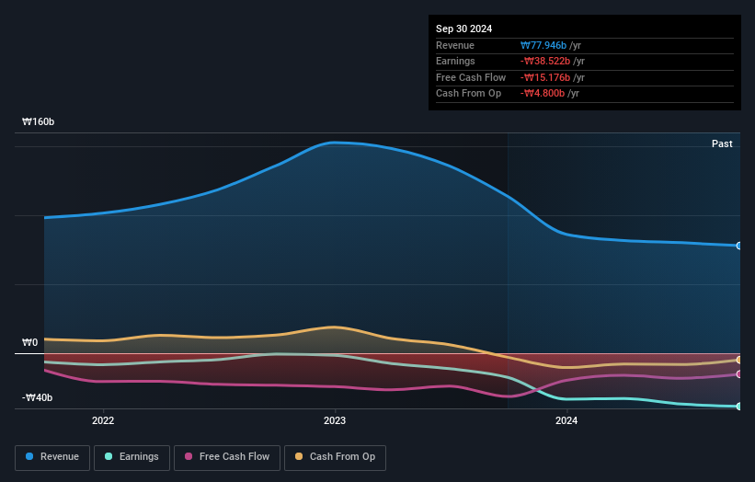The height and width of the screenshot is (482, 755).
Task: Click the -₩40b y-axis label
Action: tap(37, 397)
